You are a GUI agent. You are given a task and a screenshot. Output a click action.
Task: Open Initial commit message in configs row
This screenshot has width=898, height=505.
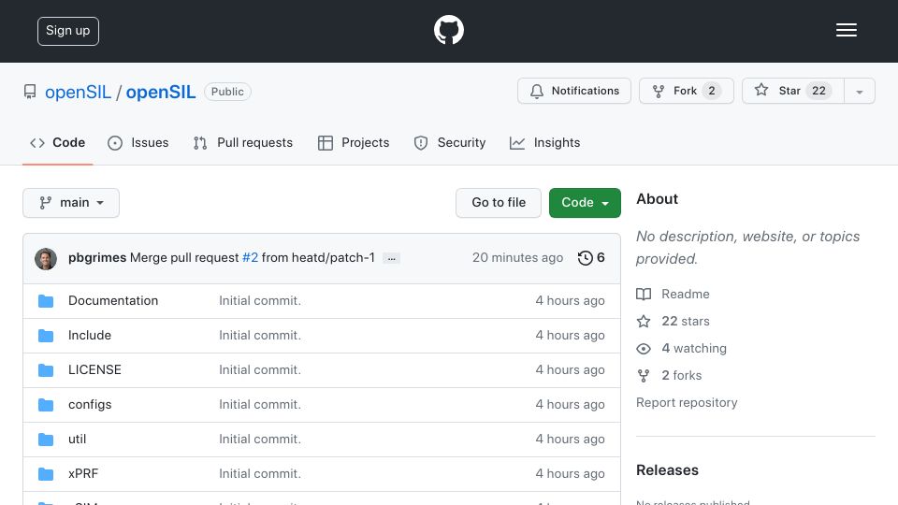pyautogui.click(x=260, y=404)
